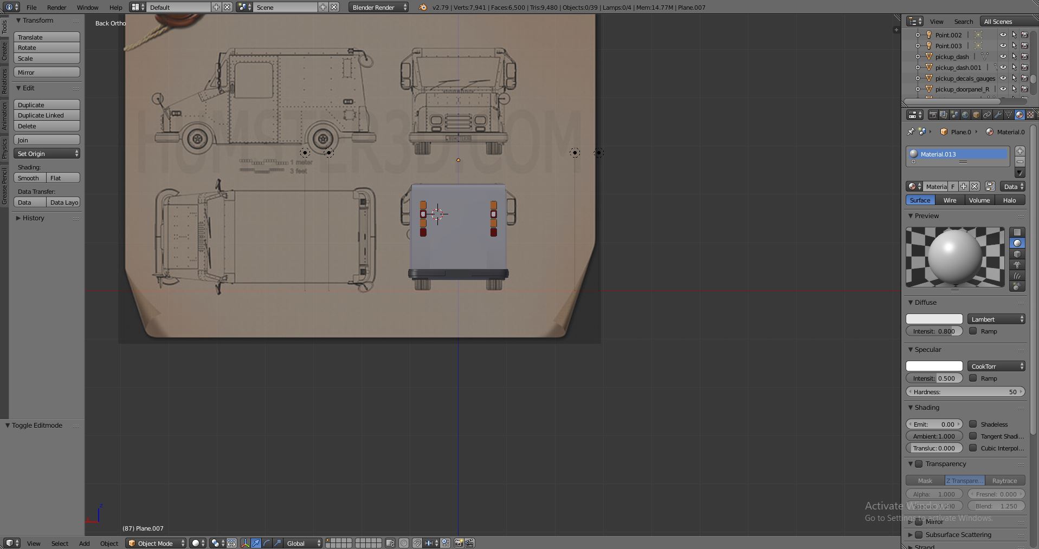Open the specular color swatch
The height and width of the screenshot is (549, 1039).
pyautogui.click(x=934, y=366)
